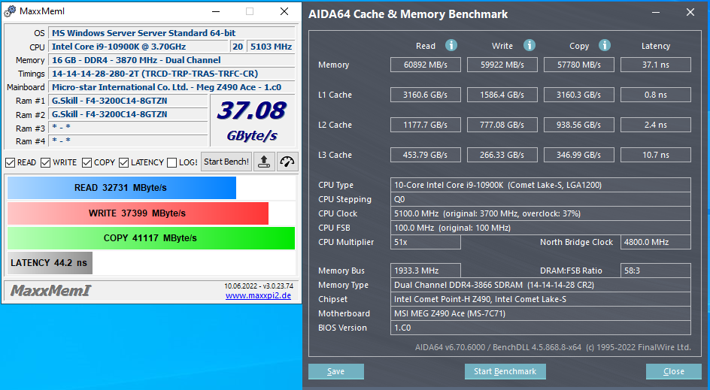Image resolution: width=710 pixels, height=390 pixels.
Task: Click the OS field MS Windows Server Standard
Action: [x=171, y=33]
